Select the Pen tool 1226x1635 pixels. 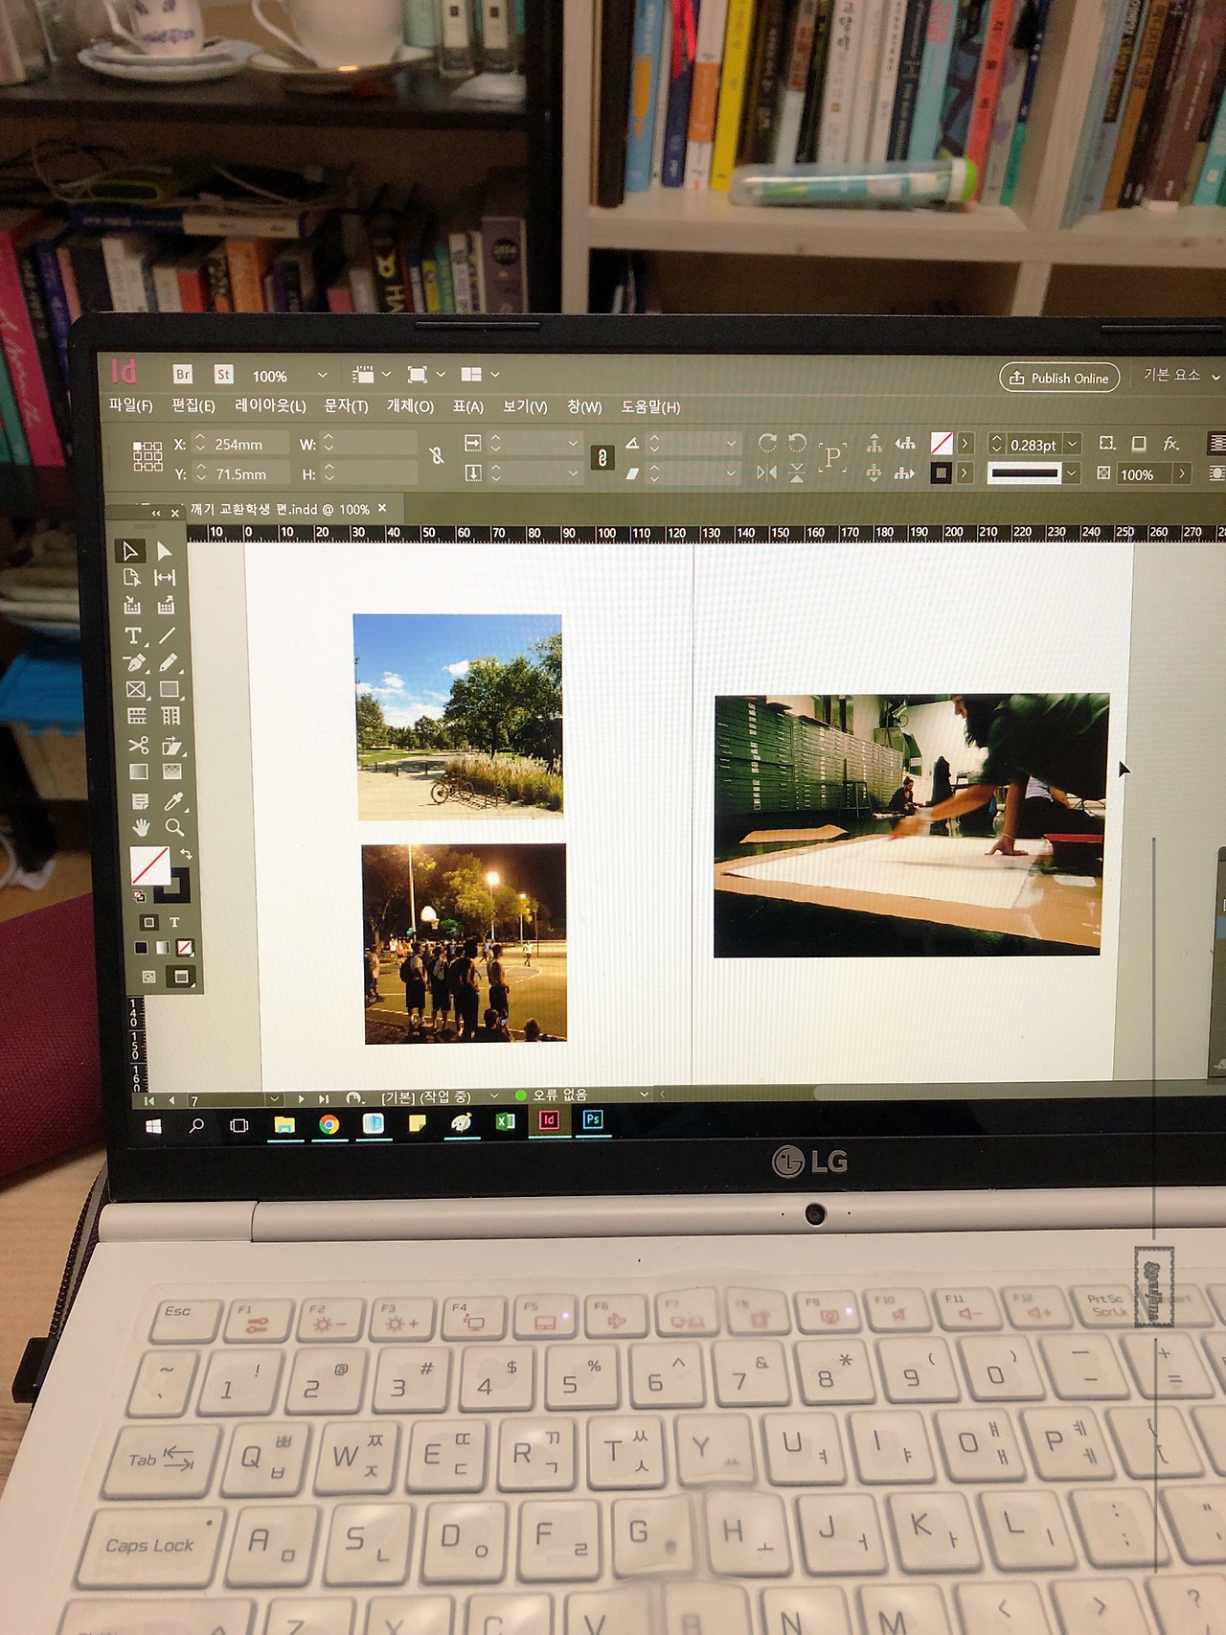pos(134,662)
